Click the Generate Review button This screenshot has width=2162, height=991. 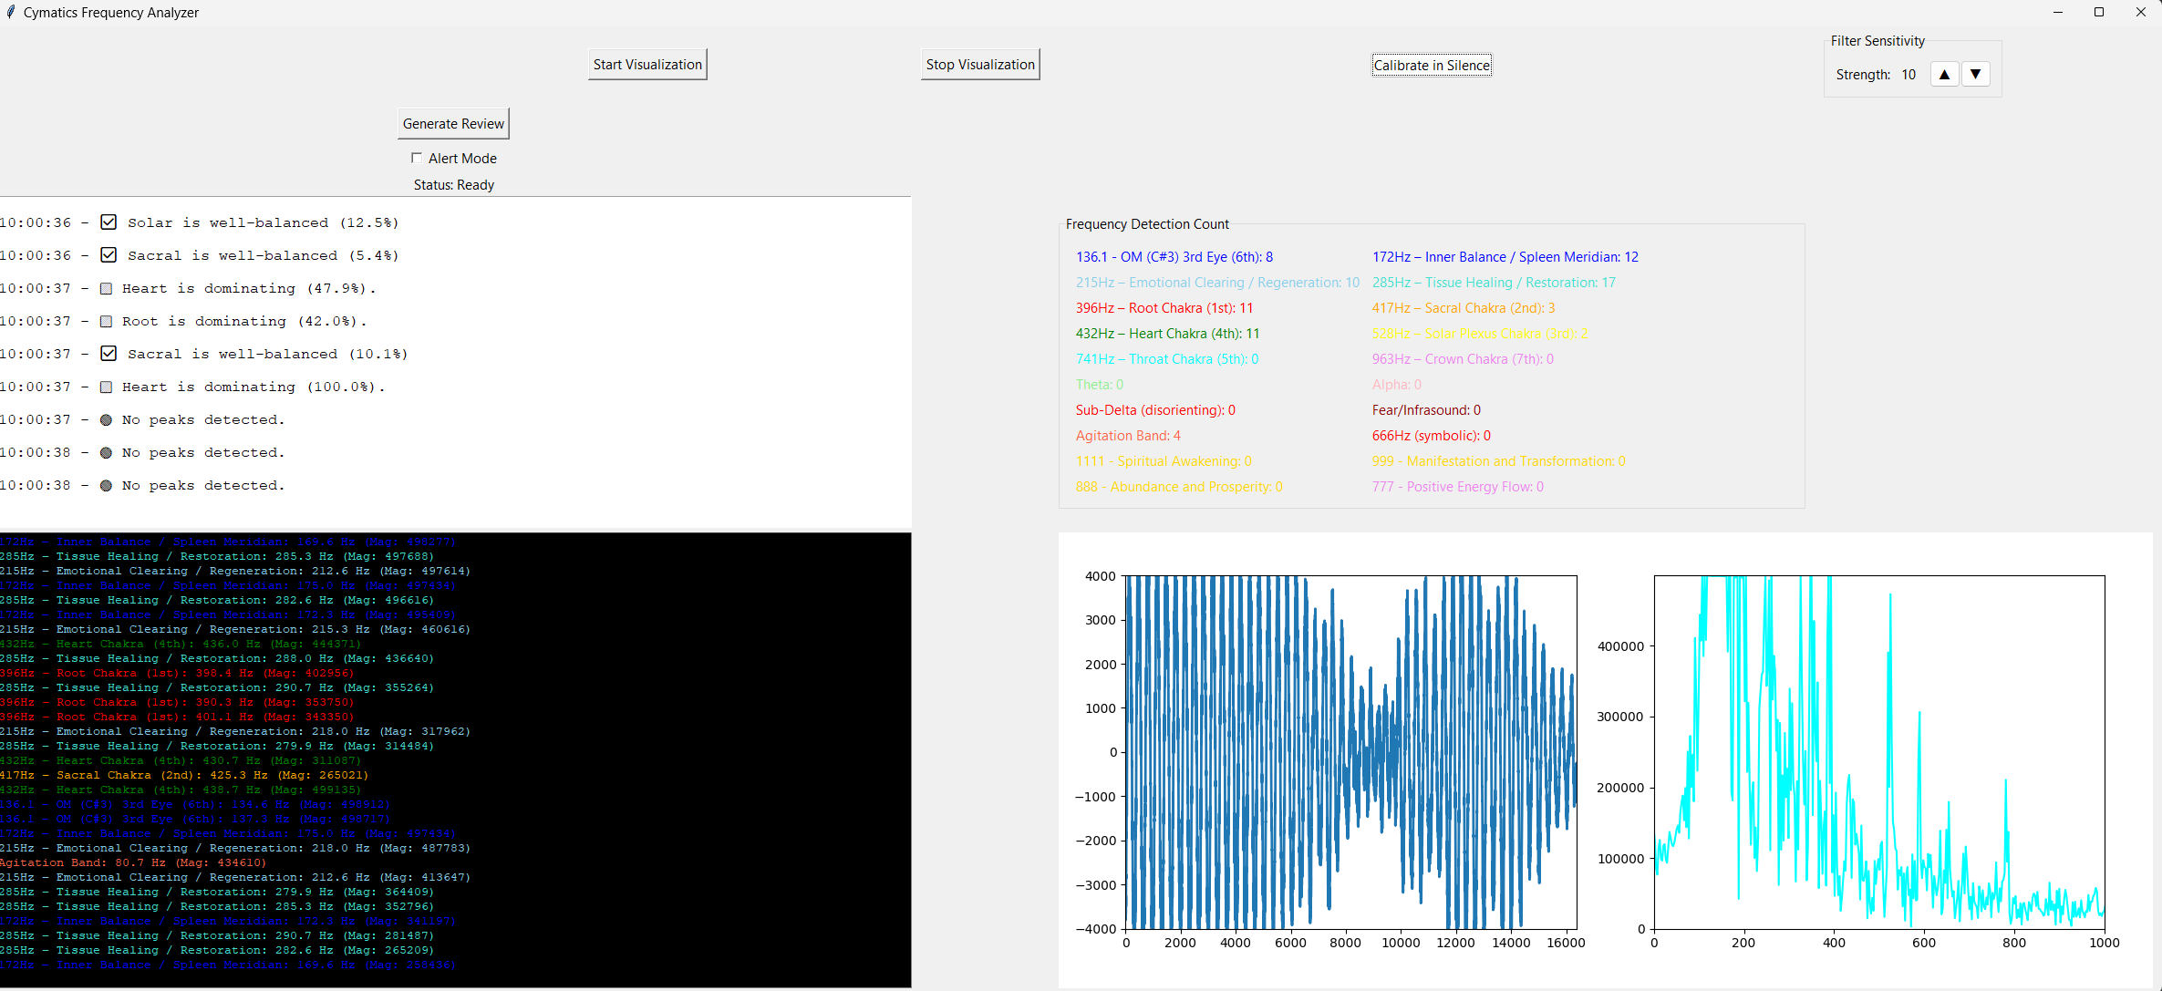tap(453, 124)
